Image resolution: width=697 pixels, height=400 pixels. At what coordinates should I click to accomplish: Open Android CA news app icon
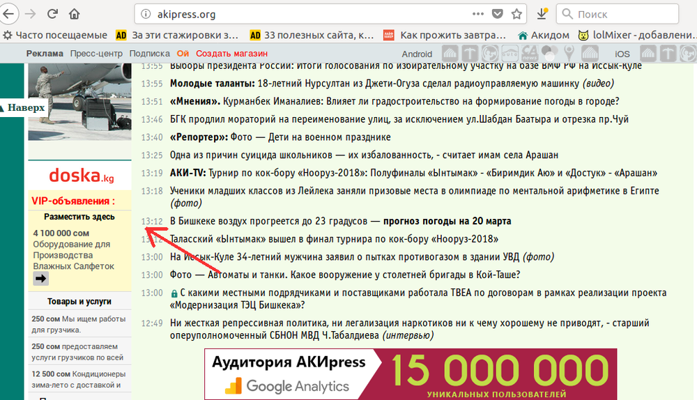530,54
